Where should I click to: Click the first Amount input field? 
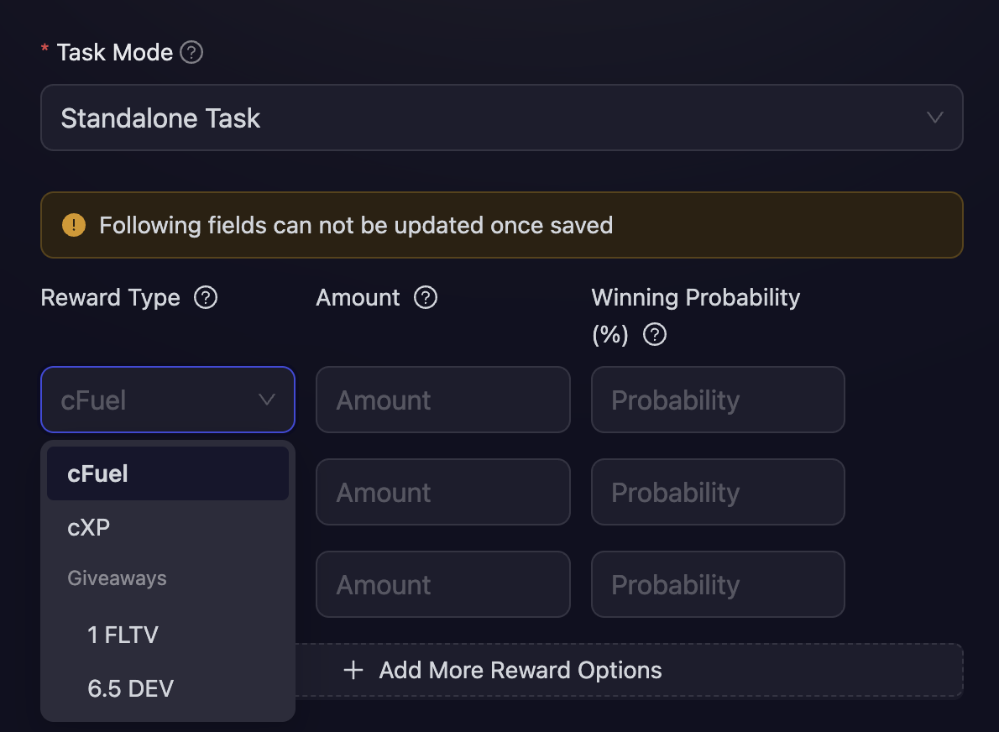(x=443, y=400)
